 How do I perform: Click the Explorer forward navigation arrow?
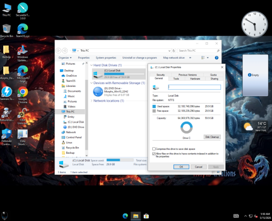click(x=65, y=50)
